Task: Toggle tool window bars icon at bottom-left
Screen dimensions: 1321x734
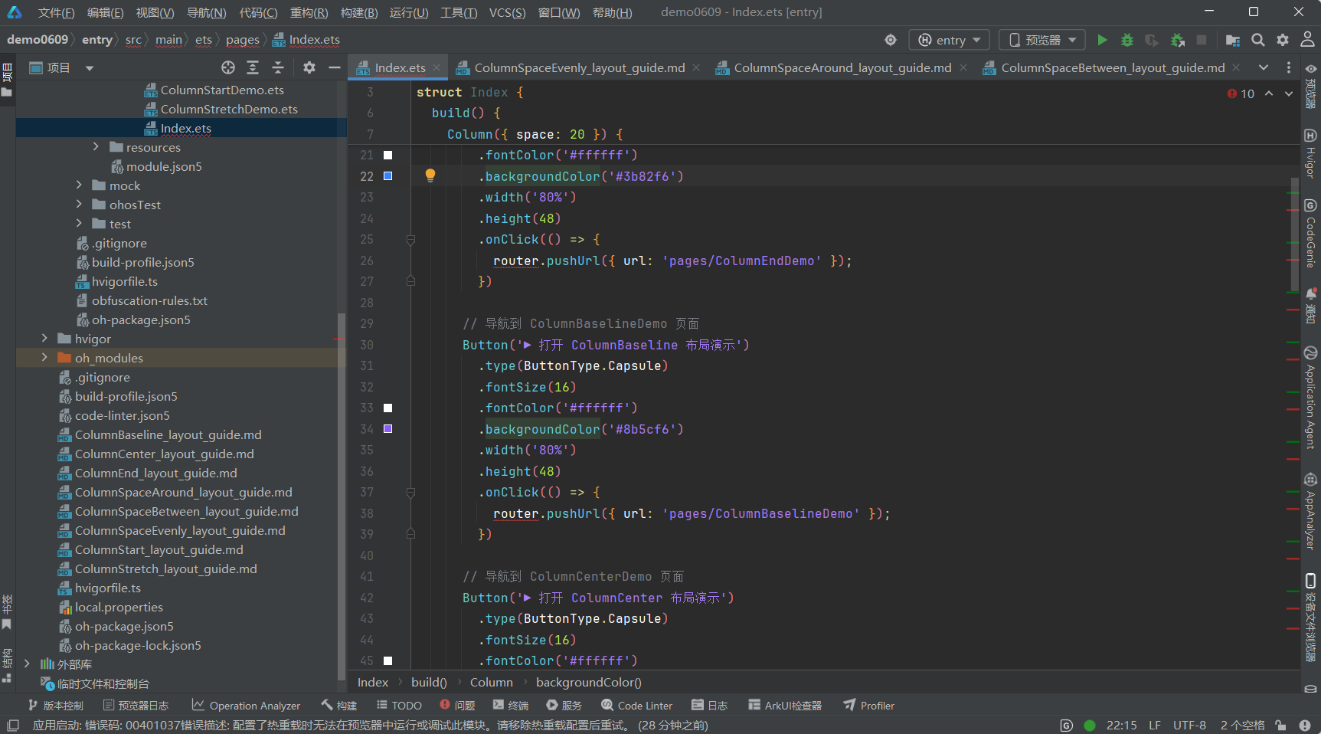Action: (x=12, y=725)
